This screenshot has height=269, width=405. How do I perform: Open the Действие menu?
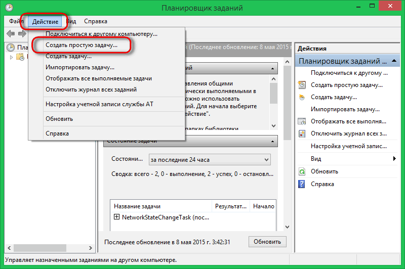coord(45,21)
